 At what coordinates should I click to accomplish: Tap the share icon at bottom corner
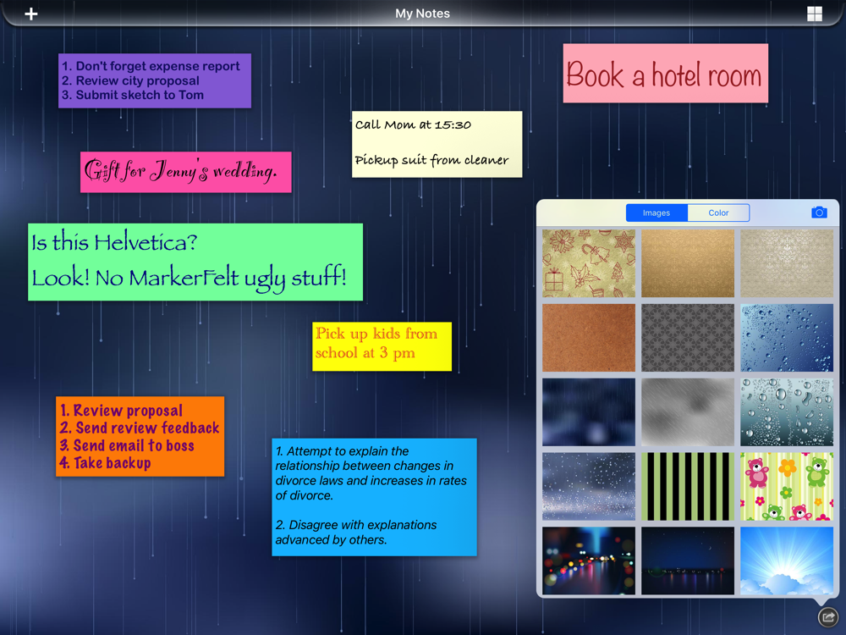(828, 616)
